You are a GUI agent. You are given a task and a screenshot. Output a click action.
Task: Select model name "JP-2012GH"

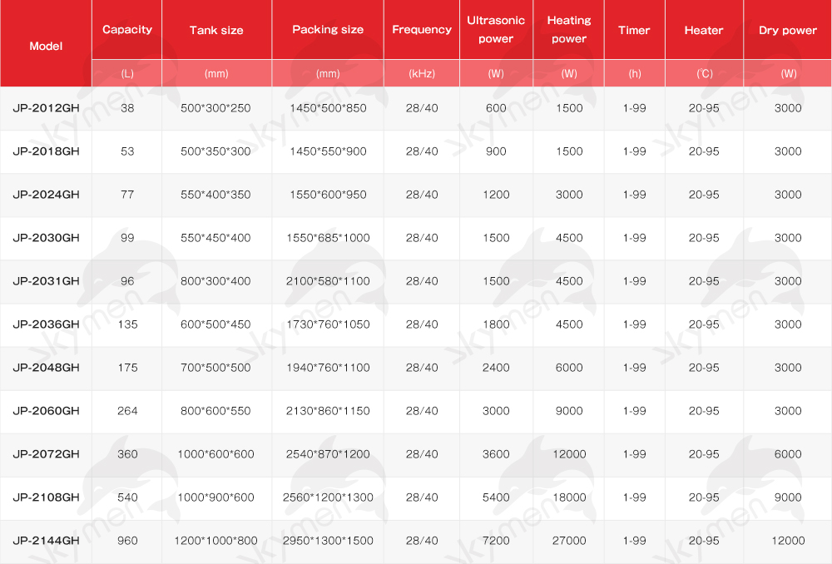pyautogui.click(x=46, y=108)
